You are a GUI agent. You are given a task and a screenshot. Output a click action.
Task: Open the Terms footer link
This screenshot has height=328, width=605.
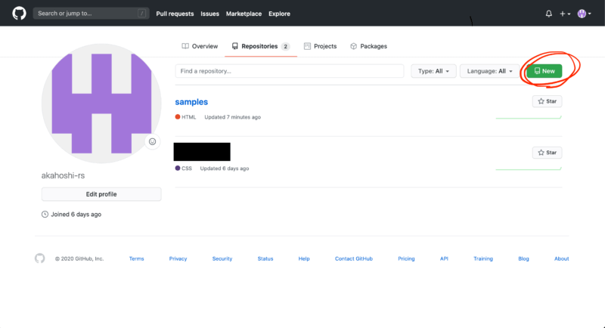coord(137,258)
